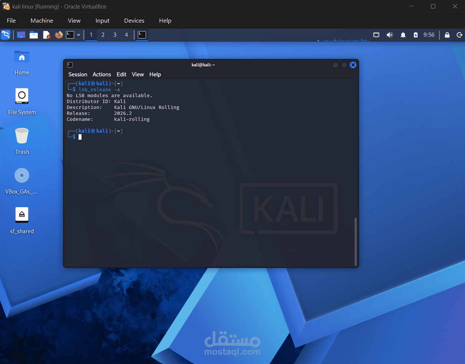The height and width of the screenshot is (364, 465).
Task: Launch Firefox from the top panel
Action: point(59,35)
